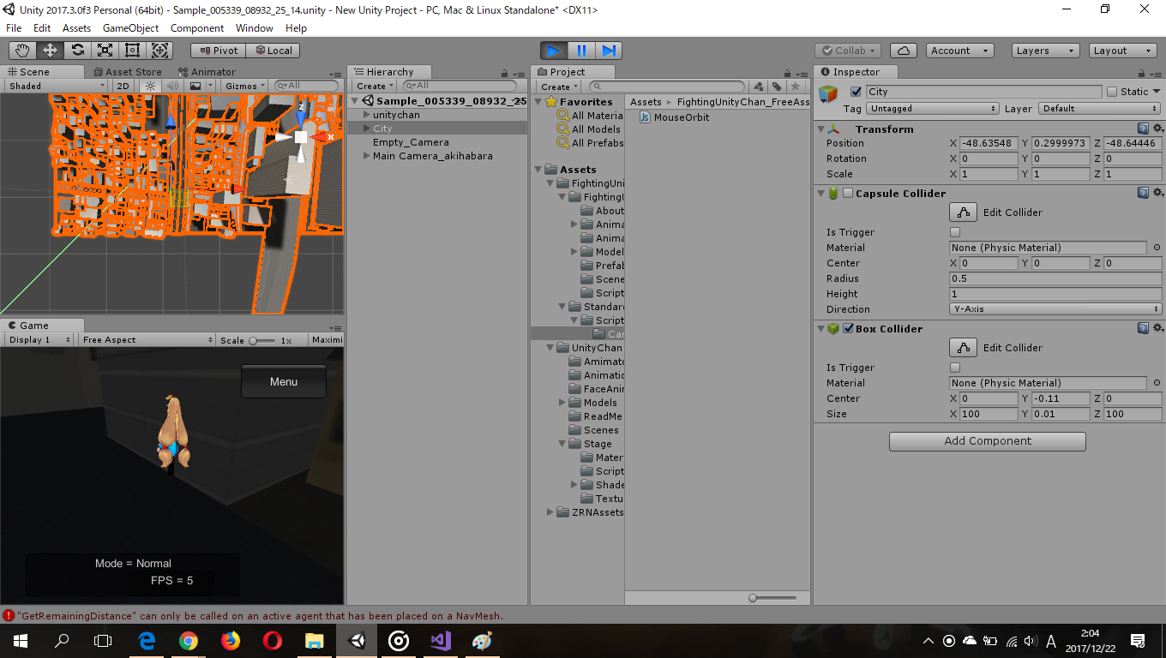Disable the Box Collider component checkbox

point(848,328)
